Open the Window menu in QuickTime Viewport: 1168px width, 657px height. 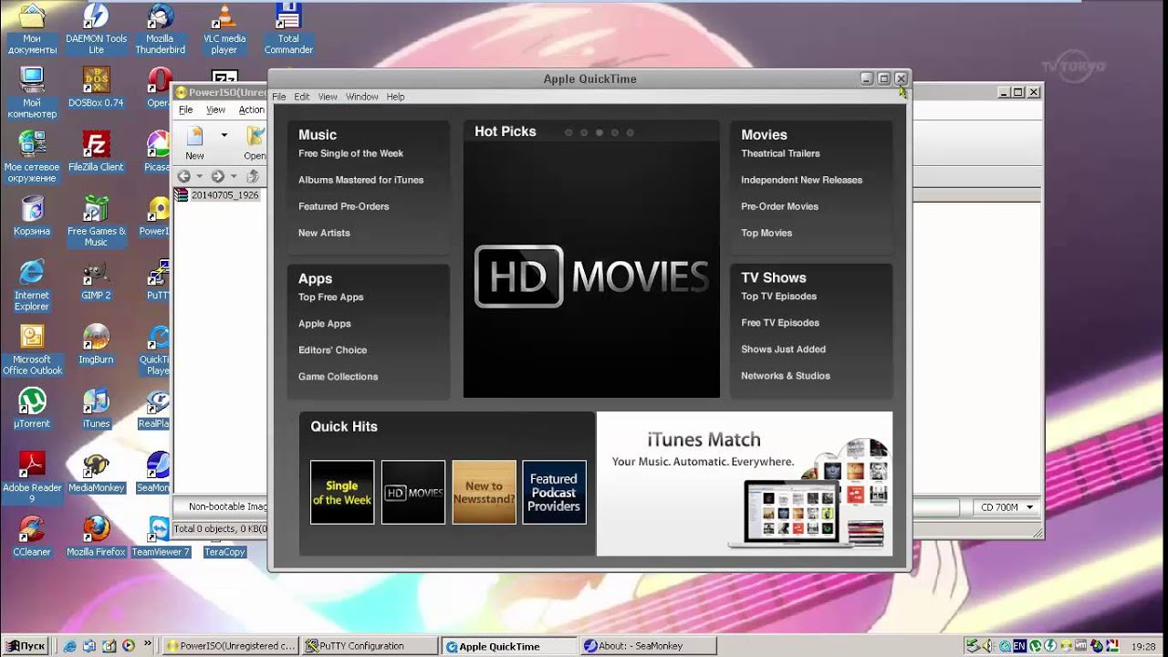[x=362, y=97]
